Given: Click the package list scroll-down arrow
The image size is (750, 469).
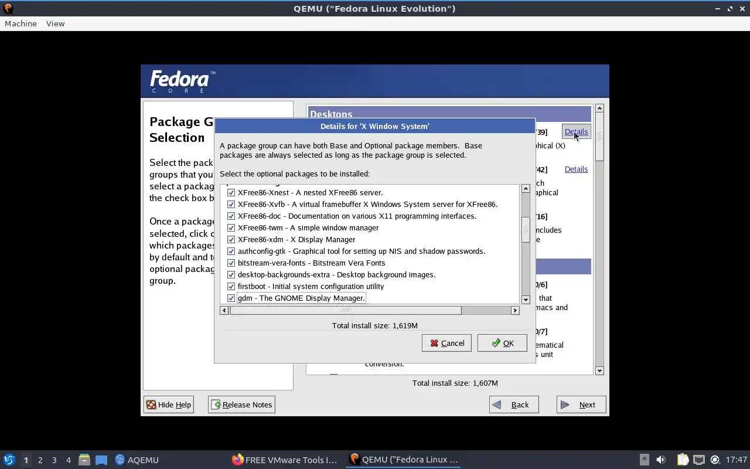Looking at the screenshot, I should 526,300.
